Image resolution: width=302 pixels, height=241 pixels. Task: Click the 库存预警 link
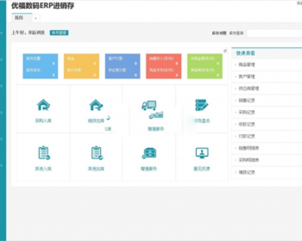(219, 33)
